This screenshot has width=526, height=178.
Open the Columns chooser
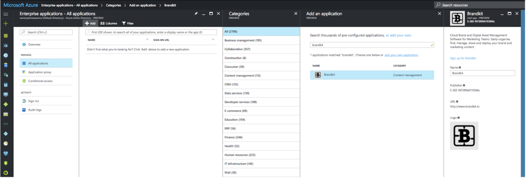[x=108, y=23]
